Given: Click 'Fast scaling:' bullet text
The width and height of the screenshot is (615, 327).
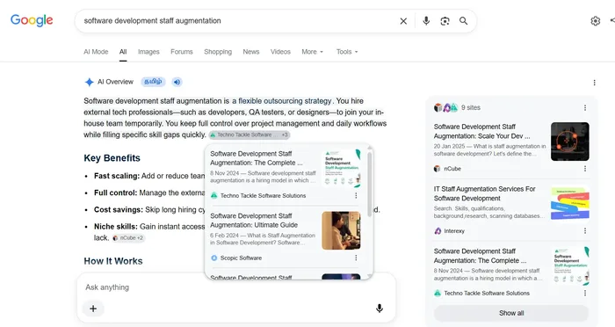Looking at the screenshot, I should [117, 176].
